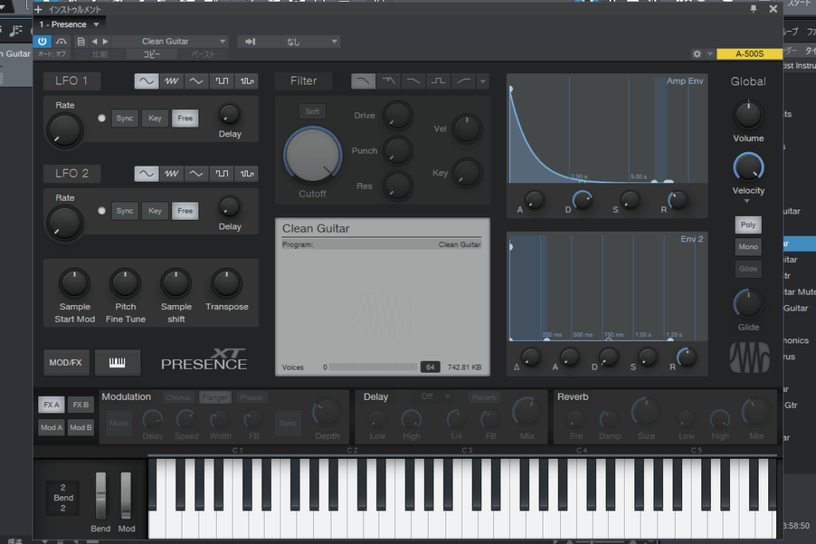Open the Clean Guitar preset dropdown
Screen dimensions: 816x544
(x=170, y=41)
